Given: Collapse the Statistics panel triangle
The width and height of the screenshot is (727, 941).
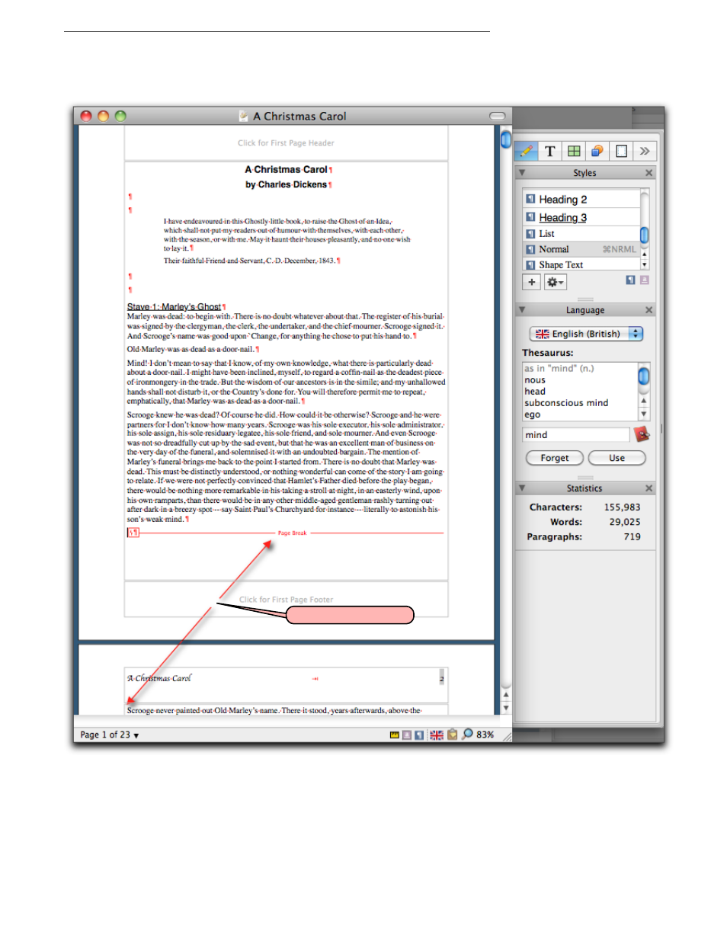Looking at the screenshot, I should tap(522, 488).
